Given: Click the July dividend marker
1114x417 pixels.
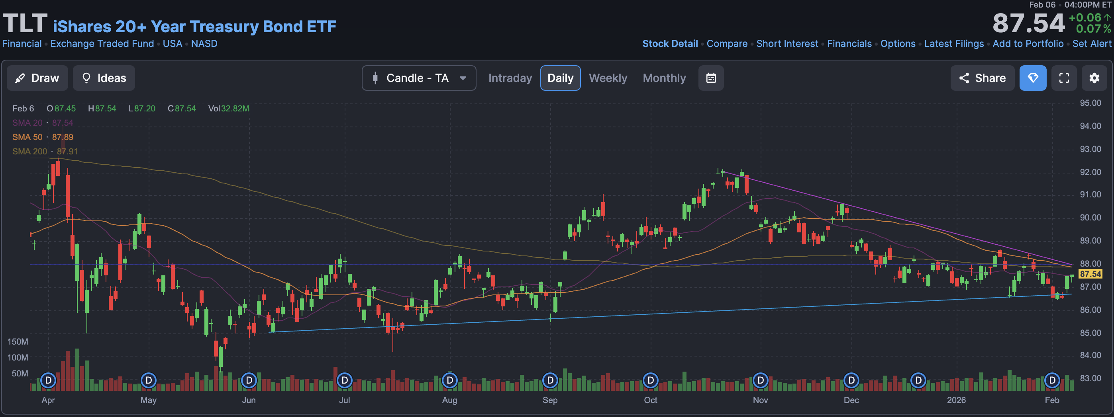Looking at the screenshot, I should tap(345, 380).
